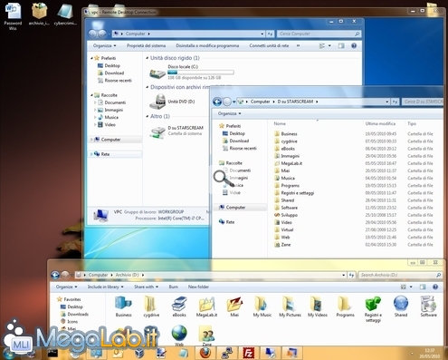Open MegaLab.it folder icon in Archivio (D:)
The width and height of the screenshot is (448, 360).
206,306
